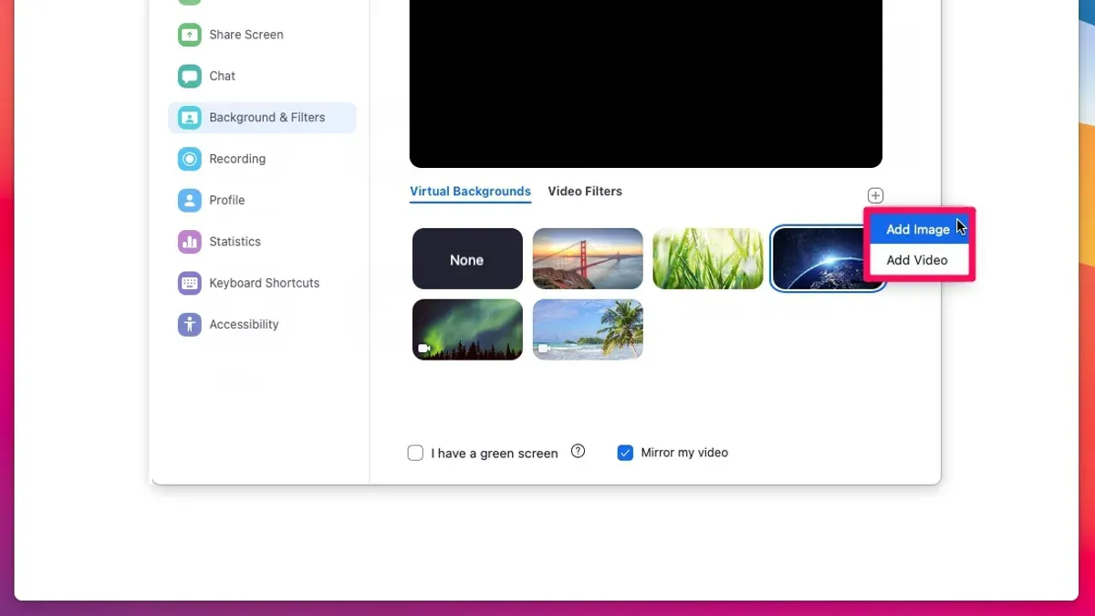Switch to the Virtual Backgrounds tab
Screen dimensions: 1095x616
pos(470,192)
